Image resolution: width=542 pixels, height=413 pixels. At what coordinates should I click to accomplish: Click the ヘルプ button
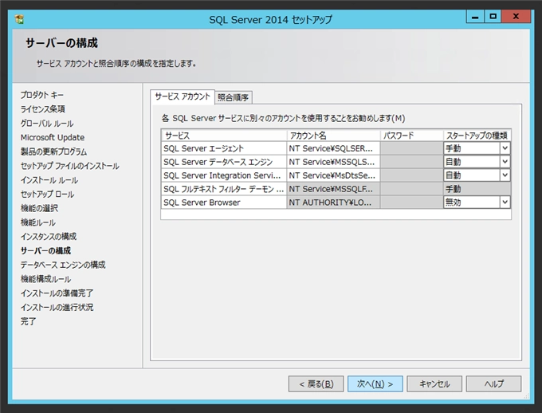[493, 384]
